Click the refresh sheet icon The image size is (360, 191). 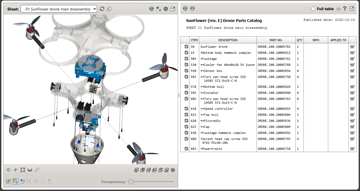pyautogui.click(x=102, y=9)
